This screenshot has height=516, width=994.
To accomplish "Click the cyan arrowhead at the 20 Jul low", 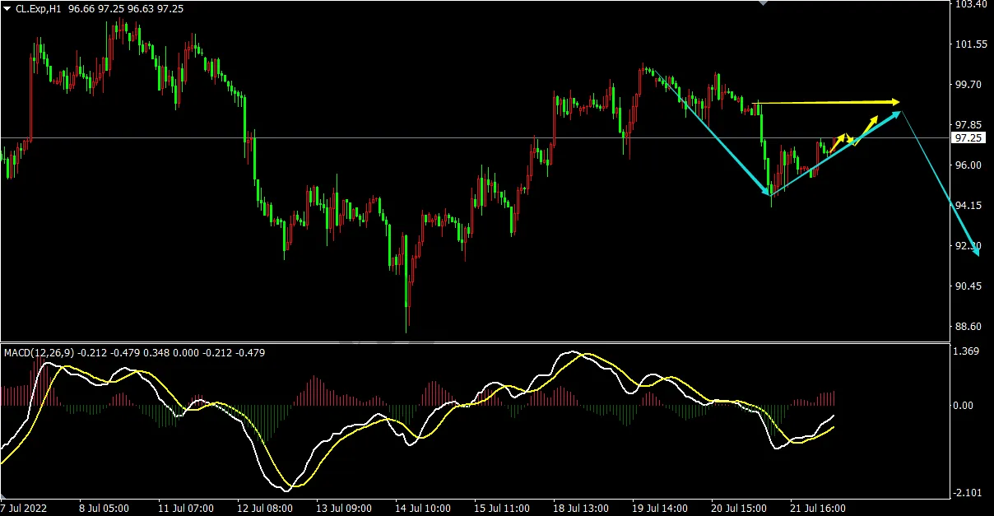I will tap(769, 191).
